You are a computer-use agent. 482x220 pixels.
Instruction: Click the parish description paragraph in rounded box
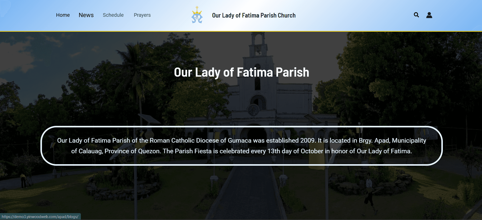tap(242, 146)
